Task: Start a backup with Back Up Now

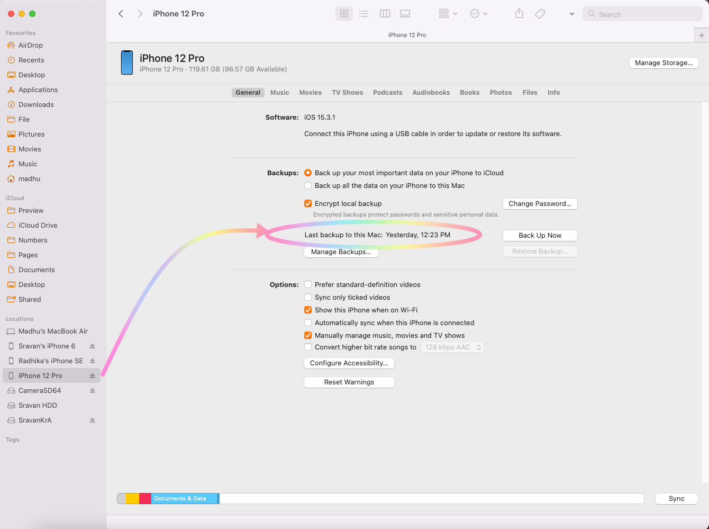Action: [540, 235]
